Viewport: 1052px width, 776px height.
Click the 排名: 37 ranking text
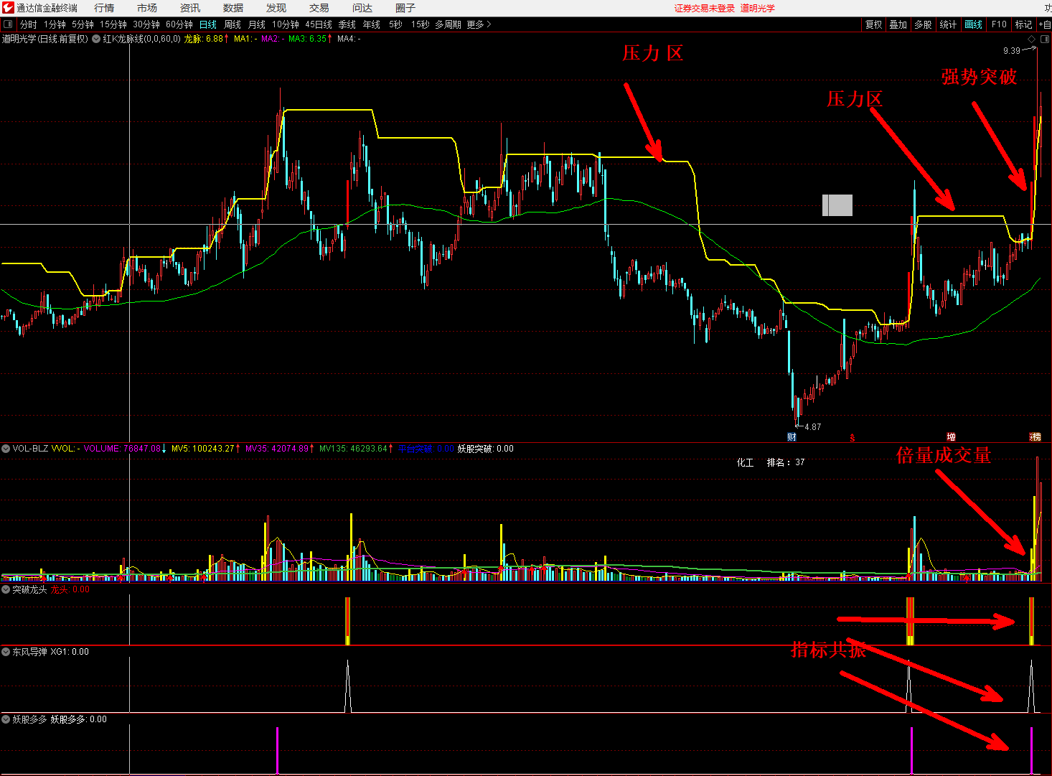pos(786,462)
